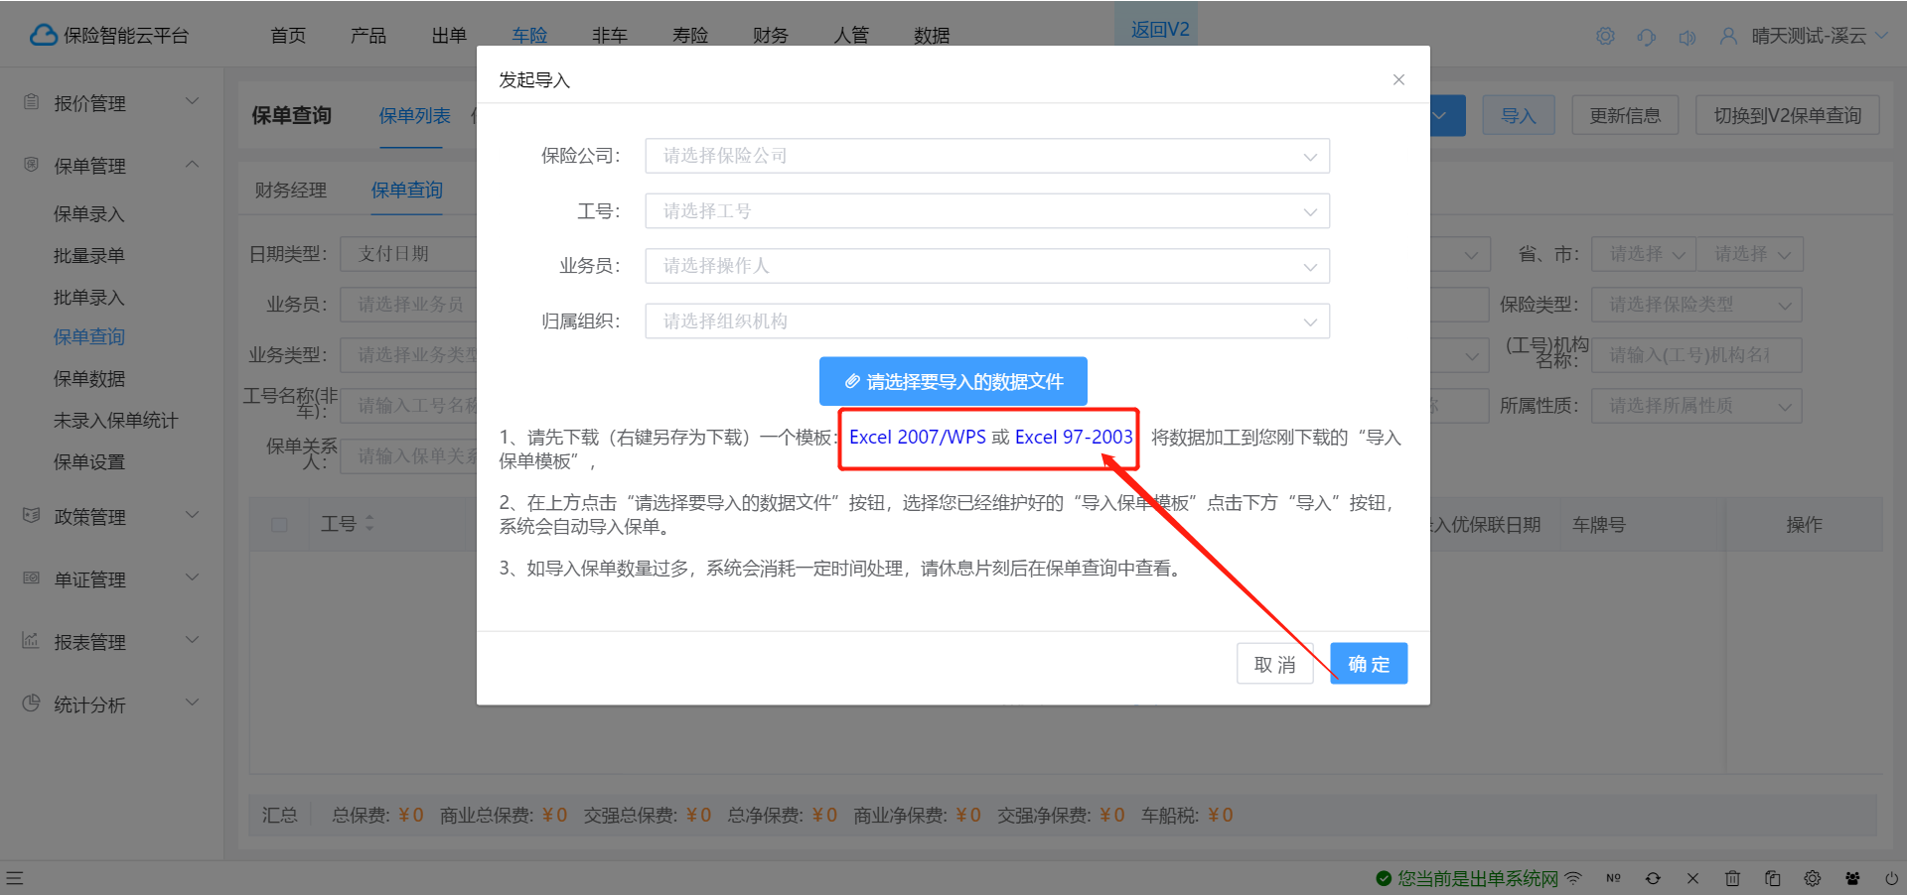Open the 工号 dropdown in the dialog
This screenshot has height=895, width=1907.
987,211
